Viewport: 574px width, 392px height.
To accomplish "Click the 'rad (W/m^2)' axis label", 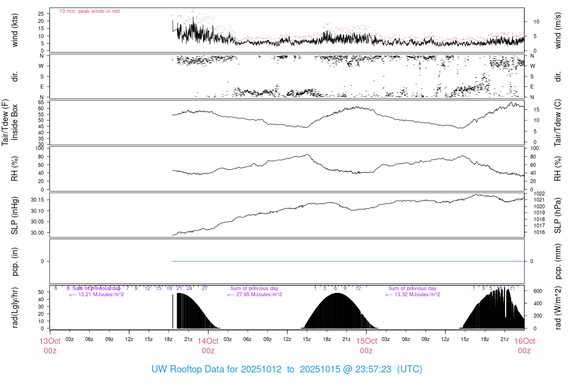I will (x=558, y=307).
